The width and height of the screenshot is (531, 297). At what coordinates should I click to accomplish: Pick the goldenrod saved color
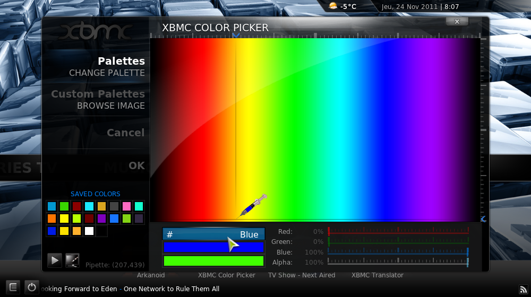[x=101, y=206]
